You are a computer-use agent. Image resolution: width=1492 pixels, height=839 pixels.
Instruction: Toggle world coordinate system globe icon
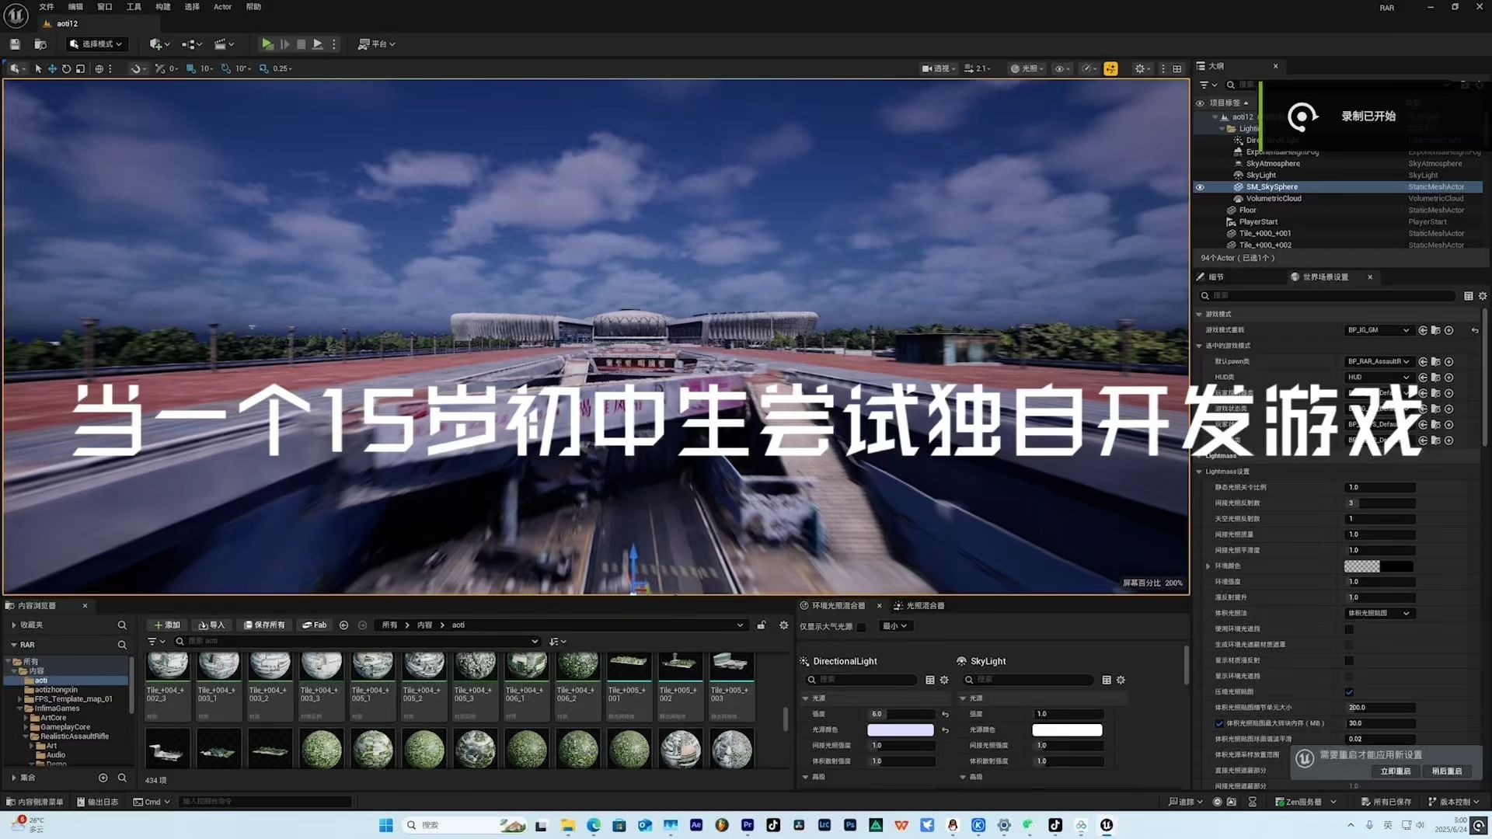pos(99,68)
